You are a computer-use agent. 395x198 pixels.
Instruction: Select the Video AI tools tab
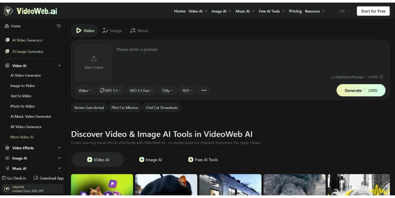98,160
